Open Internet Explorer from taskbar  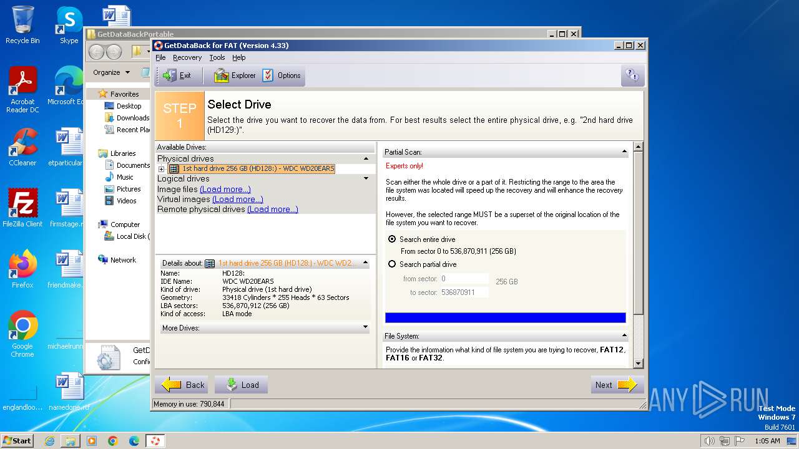[49, 441]
